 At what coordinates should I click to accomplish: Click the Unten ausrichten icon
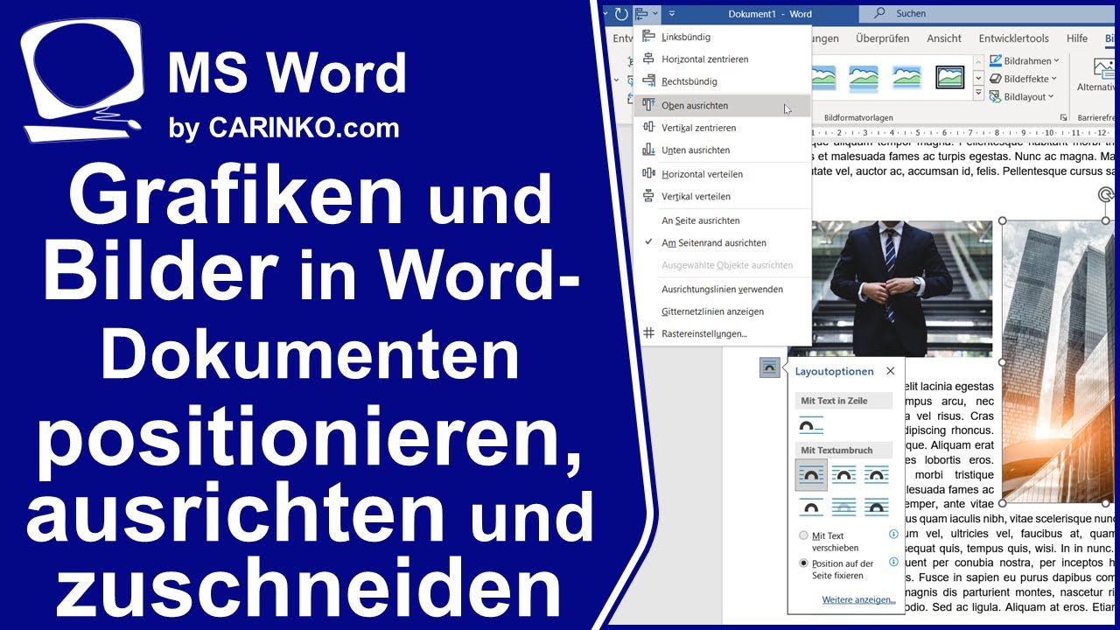click(x=648, y=150)
